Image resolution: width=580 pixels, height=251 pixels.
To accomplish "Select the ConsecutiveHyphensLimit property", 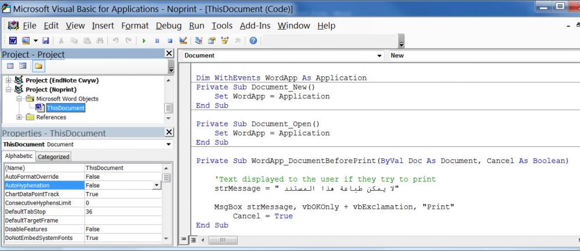I will tap(44, 203).
